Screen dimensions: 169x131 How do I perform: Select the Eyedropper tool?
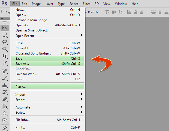click(x=5, y=63)
